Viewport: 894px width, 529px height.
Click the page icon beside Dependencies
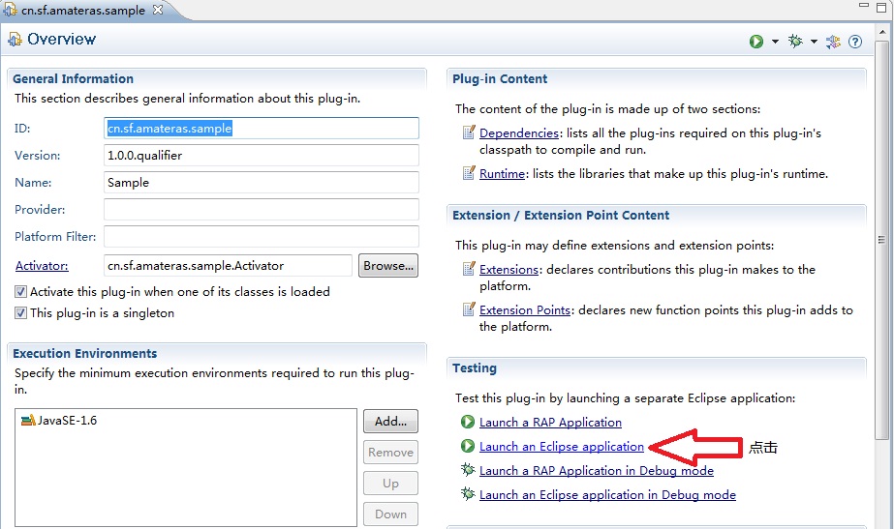point(469,132)
